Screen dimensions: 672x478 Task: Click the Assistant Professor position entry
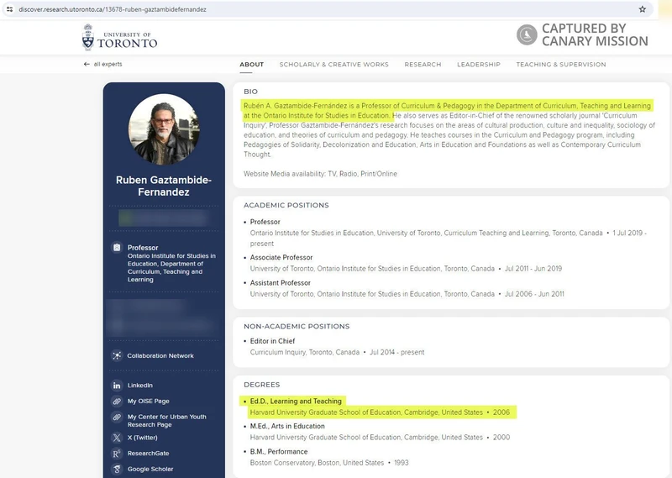point(281,282)
